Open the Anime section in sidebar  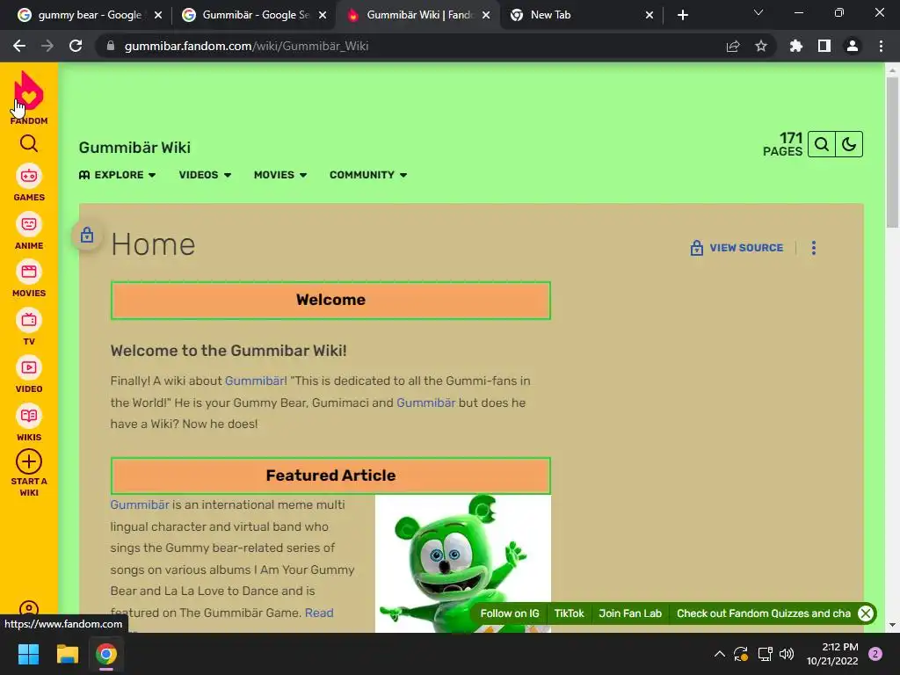click(x=29, y=231)
